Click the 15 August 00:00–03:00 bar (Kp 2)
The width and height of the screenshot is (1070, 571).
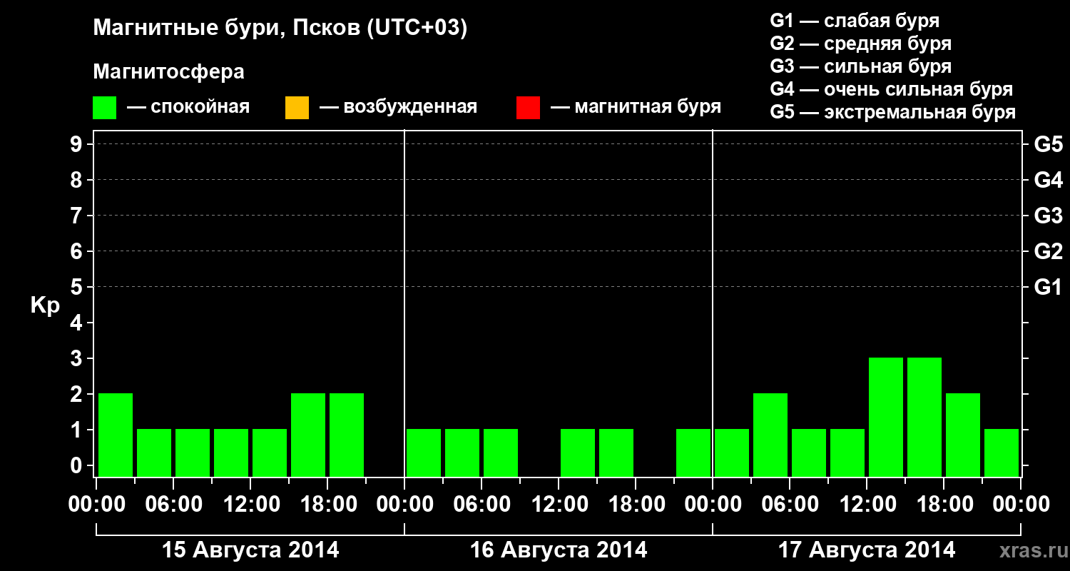[x=116, y=435]
